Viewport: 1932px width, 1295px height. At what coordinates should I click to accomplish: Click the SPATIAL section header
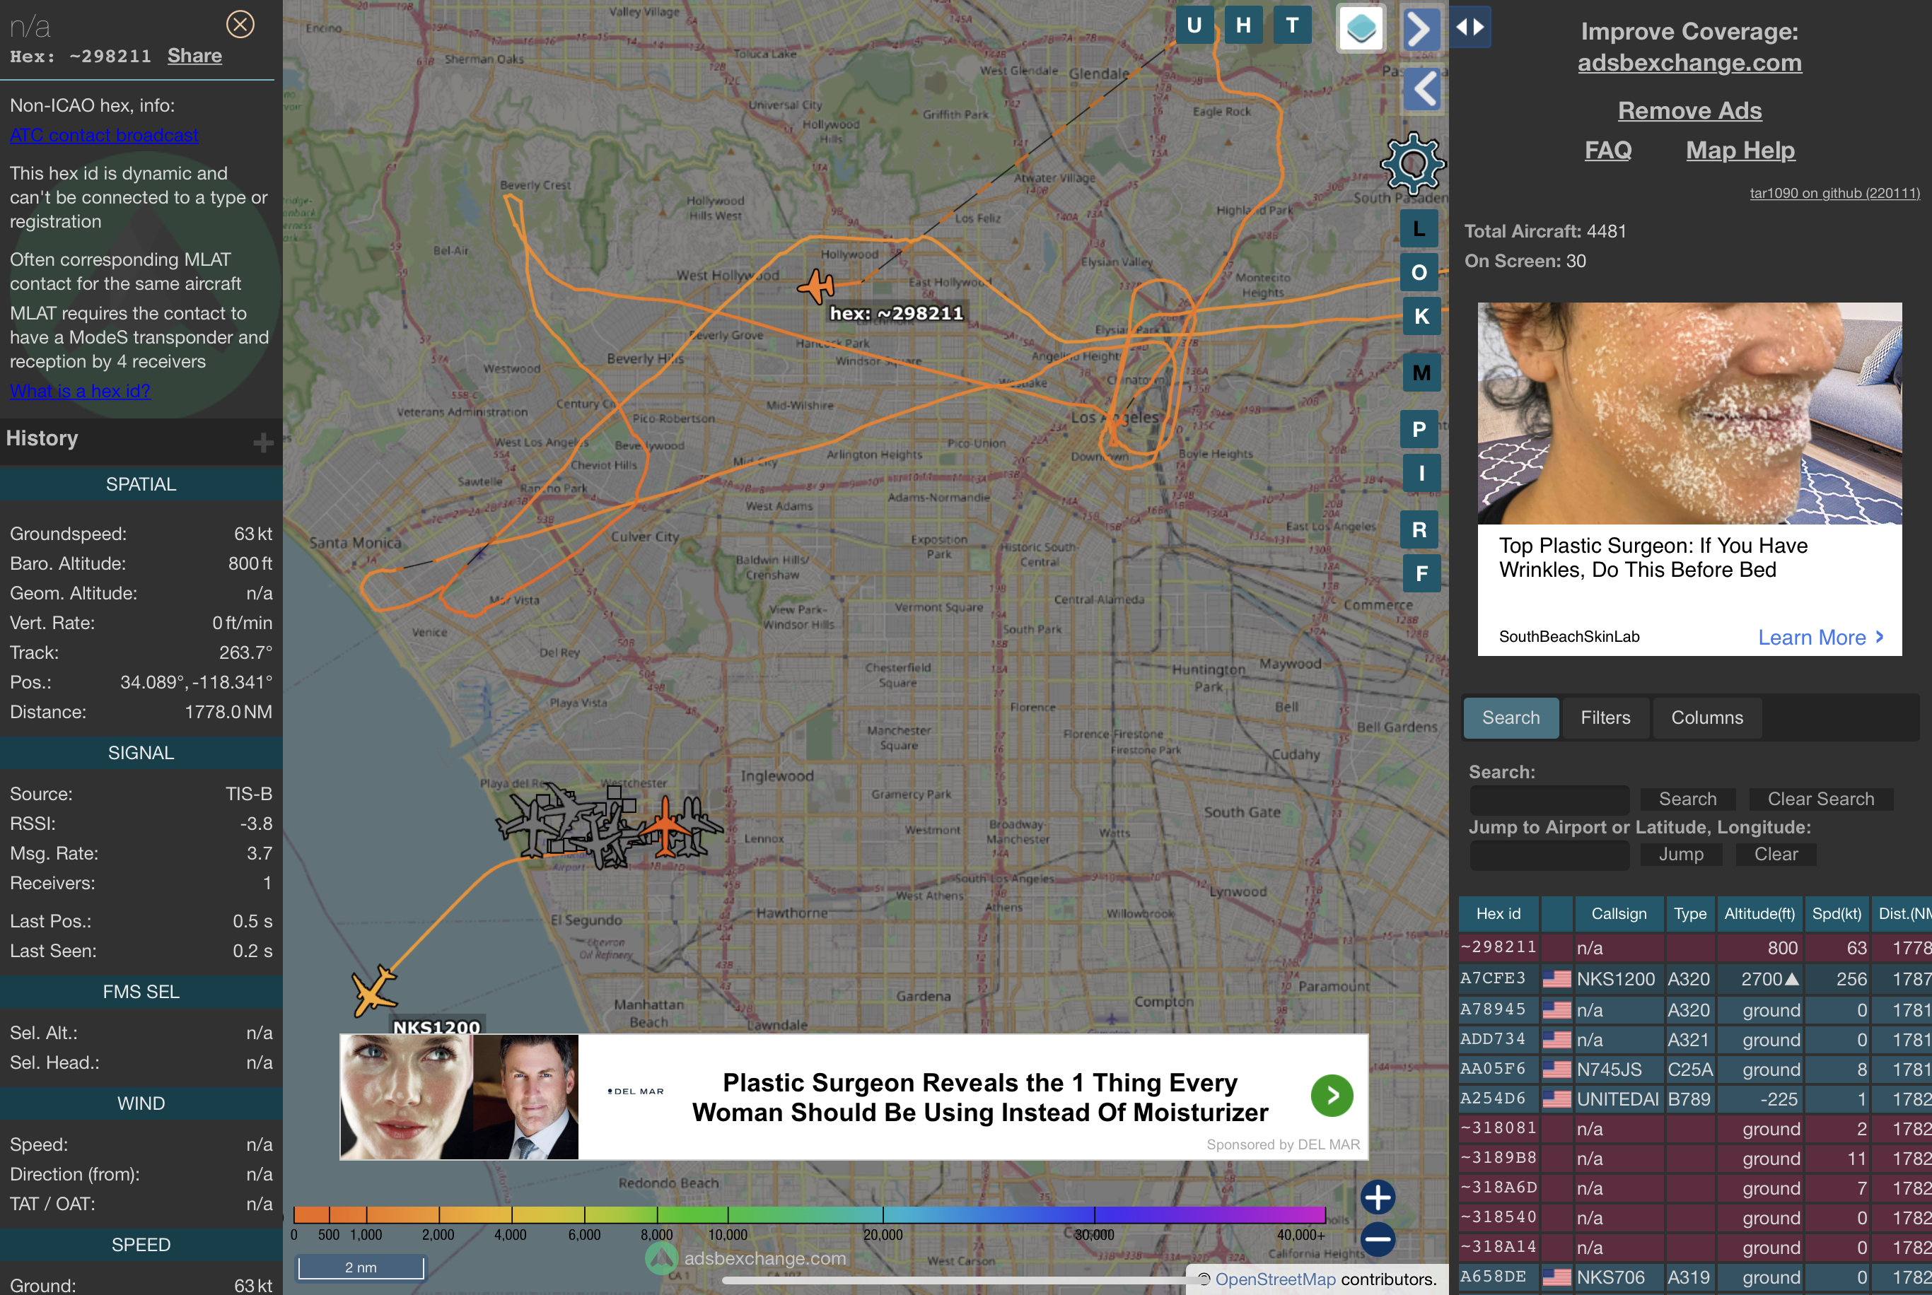(x=141, y=484)
